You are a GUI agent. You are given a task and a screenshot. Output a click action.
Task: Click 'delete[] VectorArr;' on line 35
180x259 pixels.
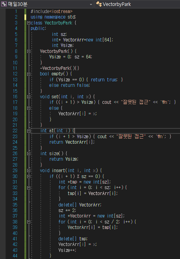pyautogui.click(x=80, y=205)
